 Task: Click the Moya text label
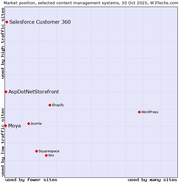click(15, 126)
